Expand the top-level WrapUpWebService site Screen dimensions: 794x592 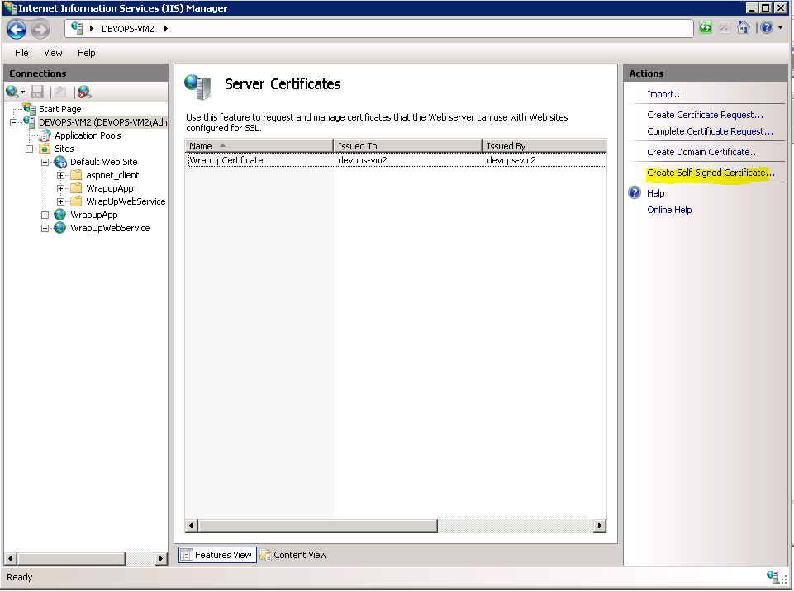click(45, 228)
